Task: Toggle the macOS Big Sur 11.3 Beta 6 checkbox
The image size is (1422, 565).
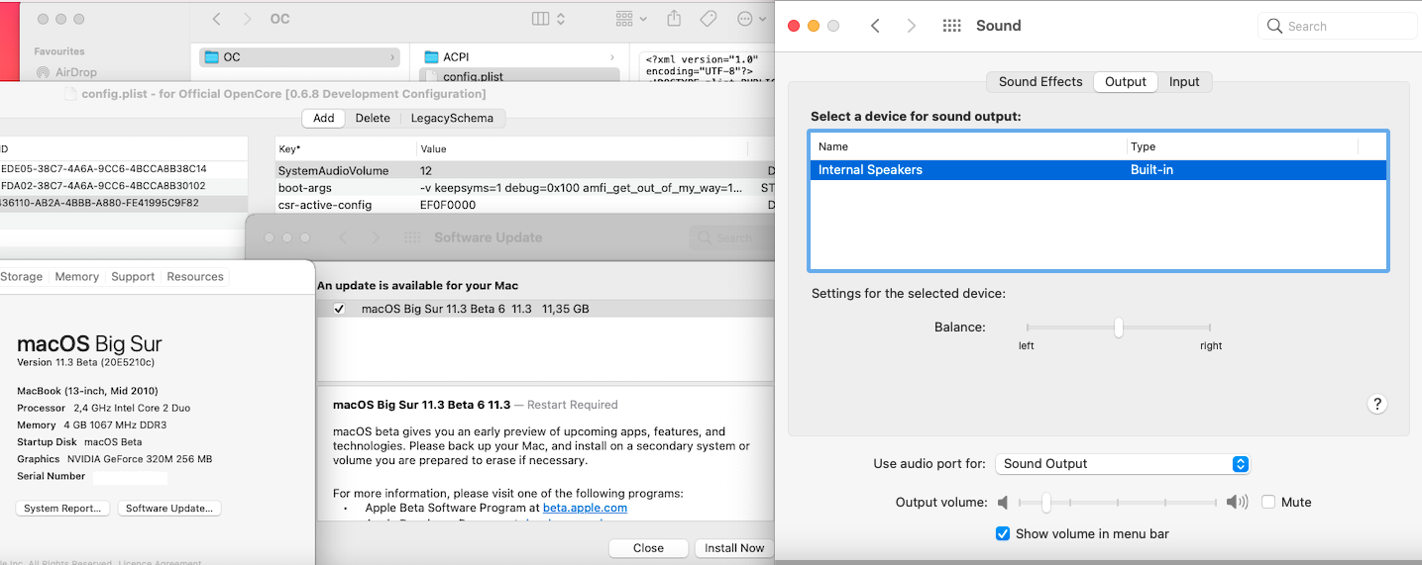Action: (339, 309)
